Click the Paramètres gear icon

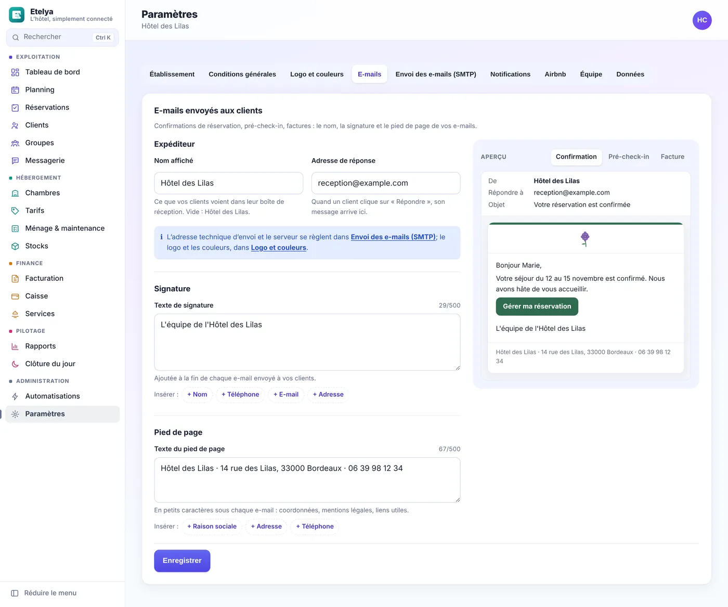coord(15,414)
